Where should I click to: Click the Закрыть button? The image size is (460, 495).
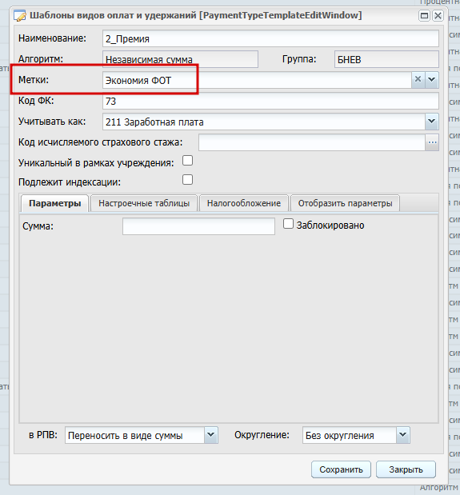[406, 469]
